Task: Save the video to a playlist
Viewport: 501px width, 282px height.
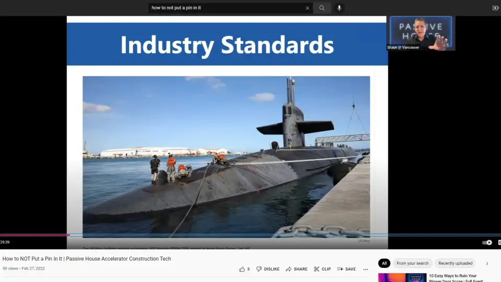Action: coord(347,269)
